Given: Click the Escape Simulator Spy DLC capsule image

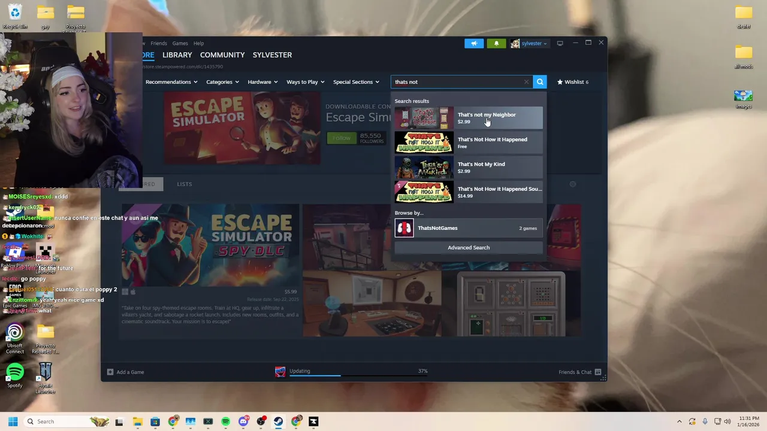Looking at the screenshot, I should coord(210,245).
